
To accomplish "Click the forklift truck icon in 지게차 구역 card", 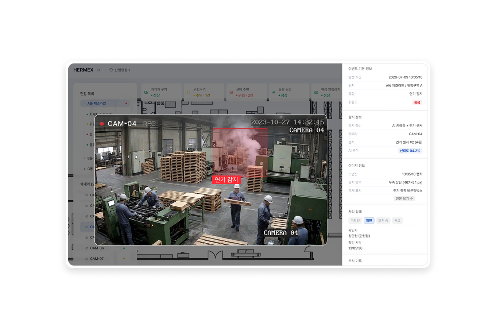I will coord(146,92).
